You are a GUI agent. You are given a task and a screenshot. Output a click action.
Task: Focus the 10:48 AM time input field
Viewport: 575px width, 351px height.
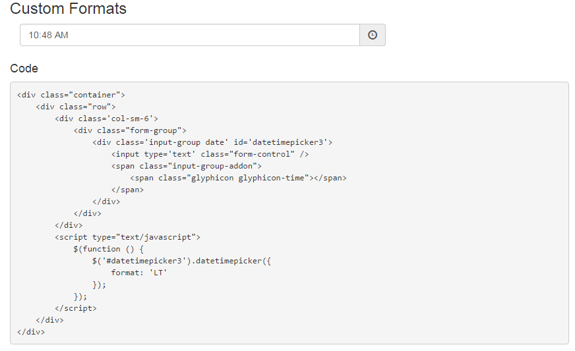[x=190, y=35]
